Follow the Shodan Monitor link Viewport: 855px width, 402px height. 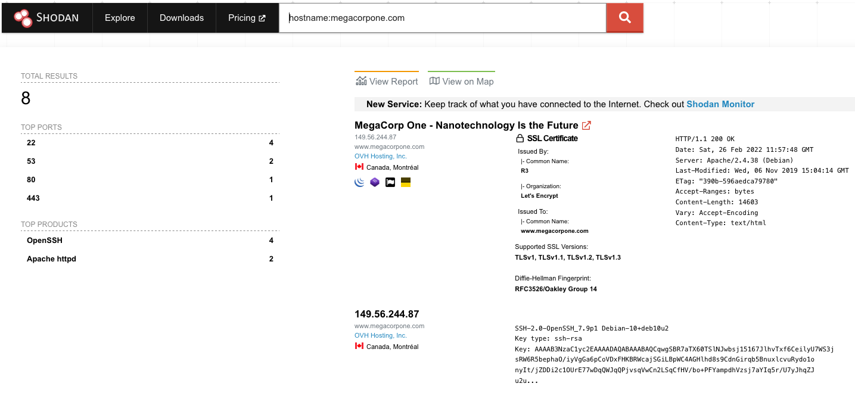720,104
